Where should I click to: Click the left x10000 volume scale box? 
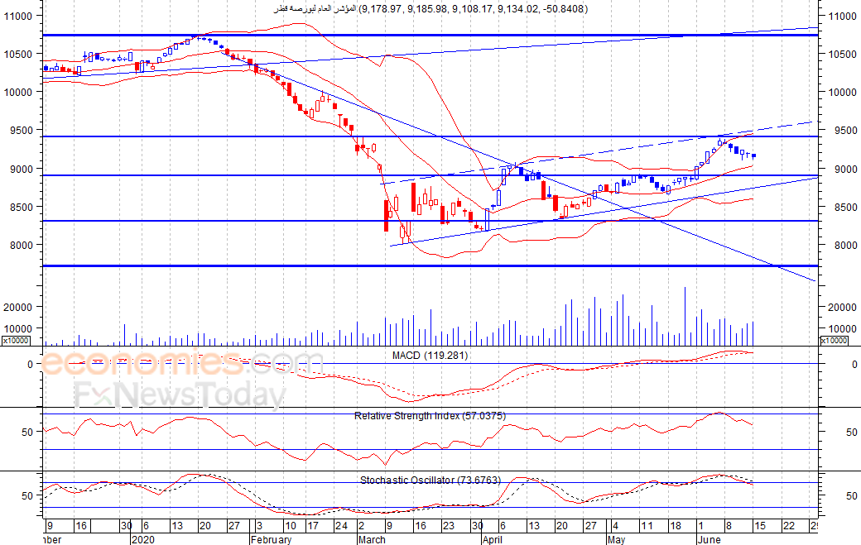click(16, 341)
